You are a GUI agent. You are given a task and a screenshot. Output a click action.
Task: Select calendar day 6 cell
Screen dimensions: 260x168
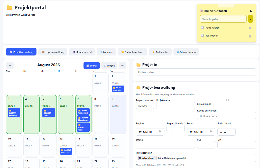click(x=66, y=114)
